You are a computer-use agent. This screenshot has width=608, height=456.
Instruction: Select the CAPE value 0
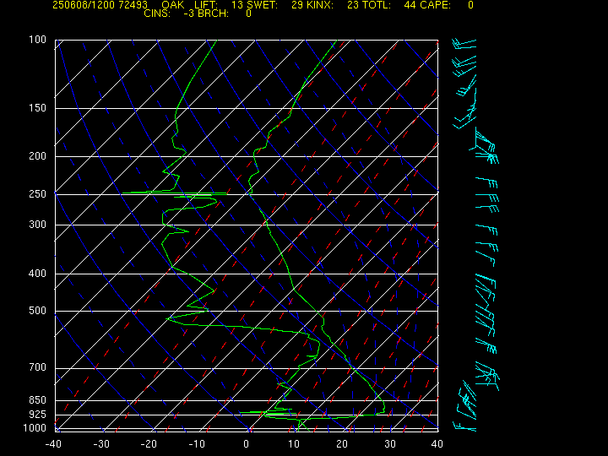pyautogui.click(x=470, y=5)
